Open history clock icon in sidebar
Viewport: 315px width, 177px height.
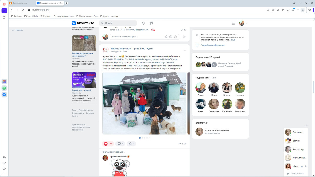[x=4, y=168]
